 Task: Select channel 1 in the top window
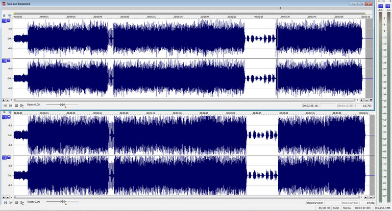[4, 21]
